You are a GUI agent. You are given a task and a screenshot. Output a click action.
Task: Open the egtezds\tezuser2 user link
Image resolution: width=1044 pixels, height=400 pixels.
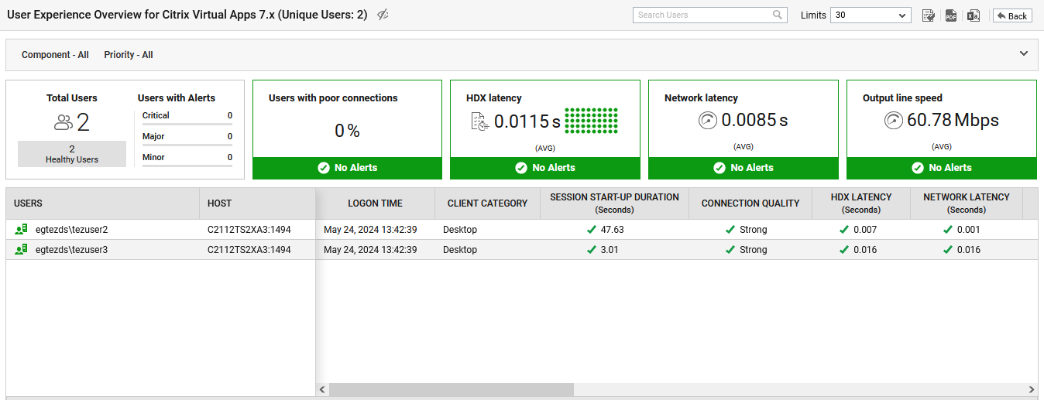pyautogui.click(x=71, y=230)
